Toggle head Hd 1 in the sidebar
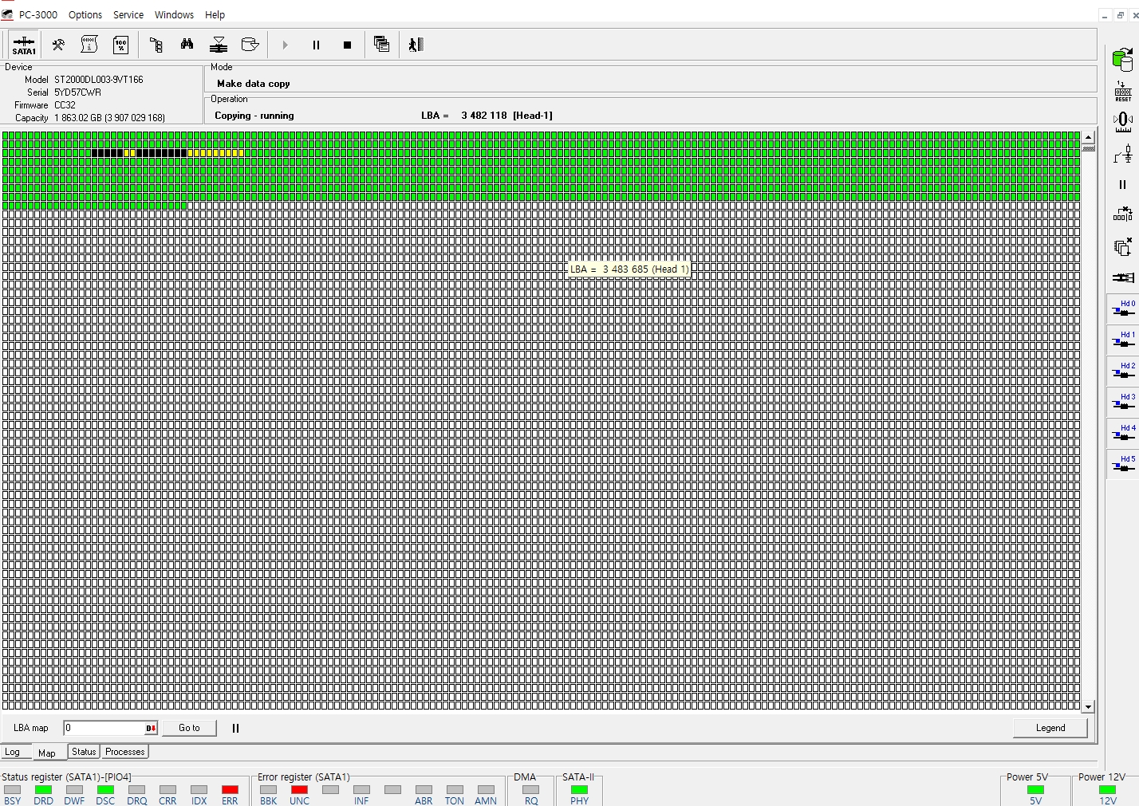The image size is (1139, 806). [1124, 340]
